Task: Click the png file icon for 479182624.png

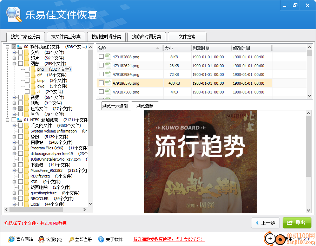Action: [x=108, y=65]
